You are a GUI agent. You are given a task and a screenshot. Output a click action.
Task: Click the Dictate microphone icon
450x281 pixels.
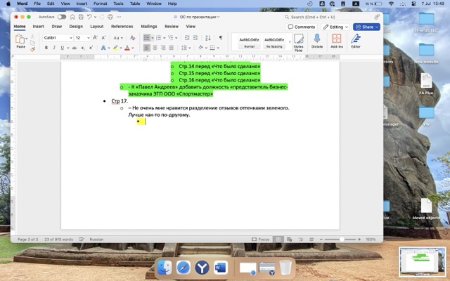coord(316,41)
